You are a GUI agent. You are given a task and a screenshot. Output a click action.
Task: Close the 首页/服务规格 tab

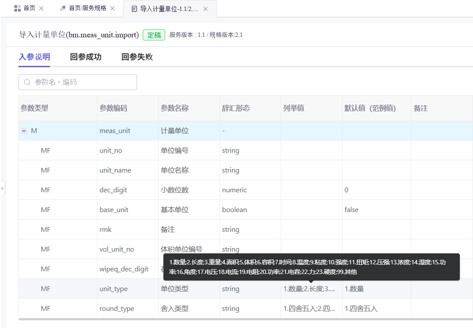click(x=112, y=8)
